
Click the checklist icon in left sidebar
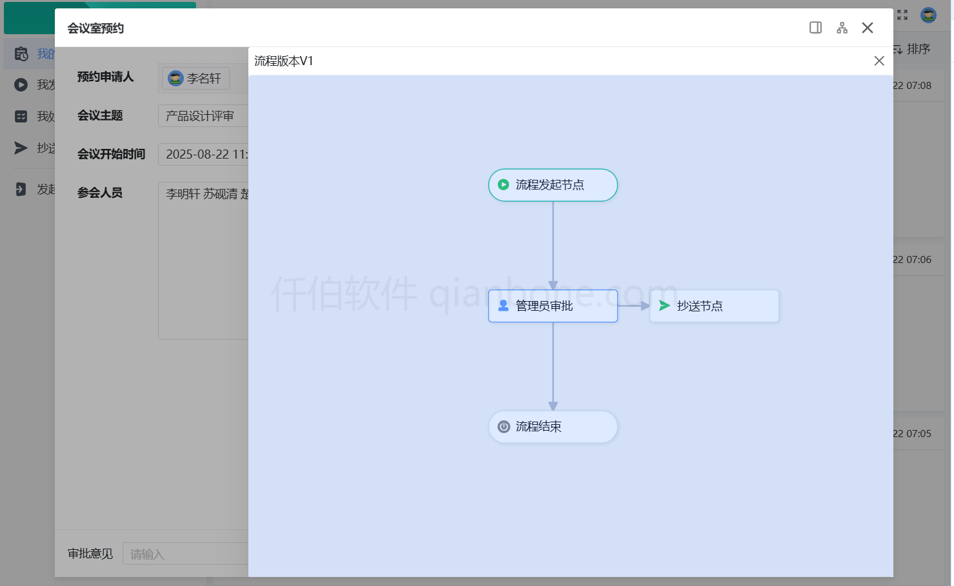click(x=20, y=116)
